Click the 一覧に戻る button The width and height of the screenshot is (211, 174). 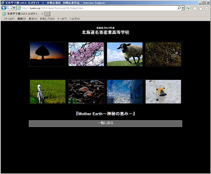105,123
